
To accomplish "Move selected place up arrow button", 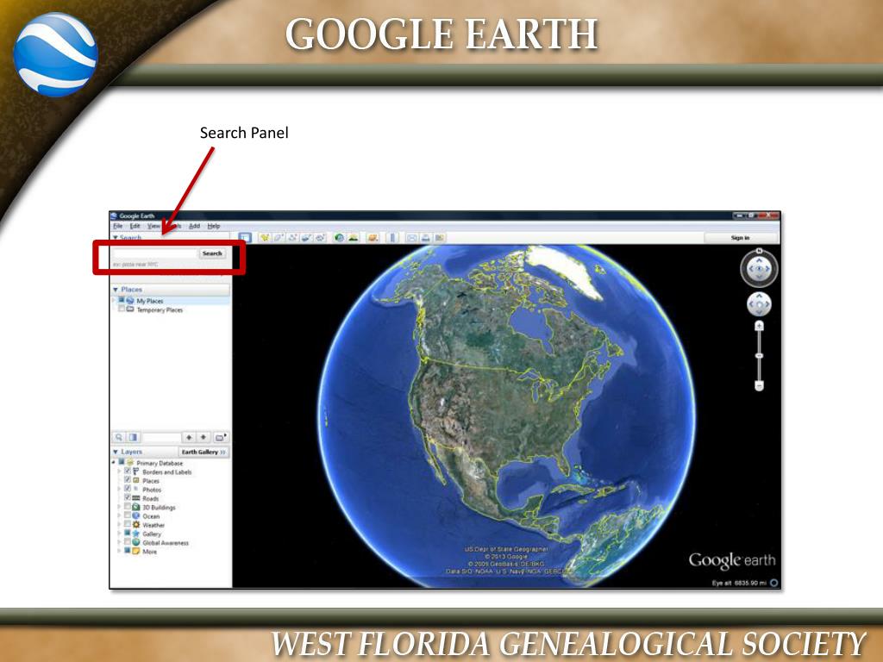I will tap(189, 437).
